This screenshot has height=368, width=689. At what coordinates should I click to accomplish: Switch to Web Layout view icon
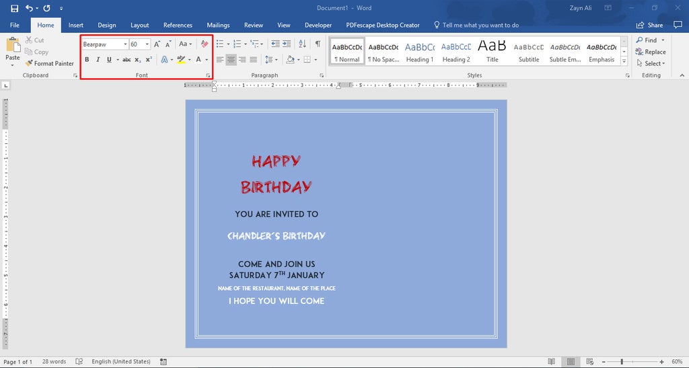[x=590, y=361]
